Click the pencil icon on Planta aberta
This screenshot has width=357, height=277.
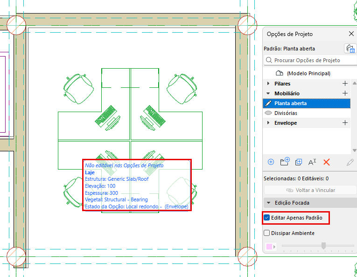click(x=268, y=103)
